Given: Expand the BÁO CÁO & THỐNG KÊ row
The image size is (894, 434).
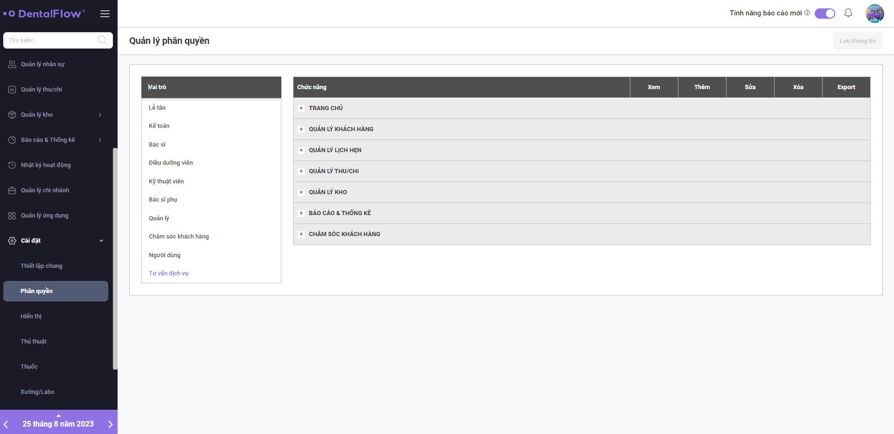Looking at the screenshot, I should pos(301,213).
